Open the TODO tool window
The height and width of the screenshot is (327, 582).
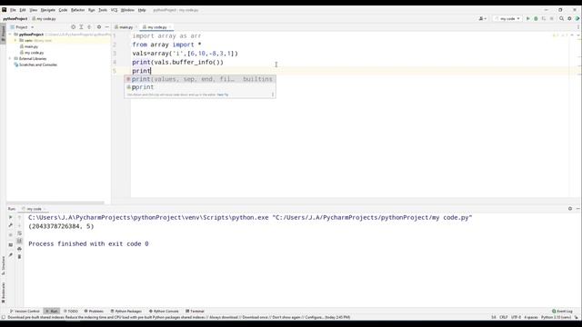pos(71,311)
